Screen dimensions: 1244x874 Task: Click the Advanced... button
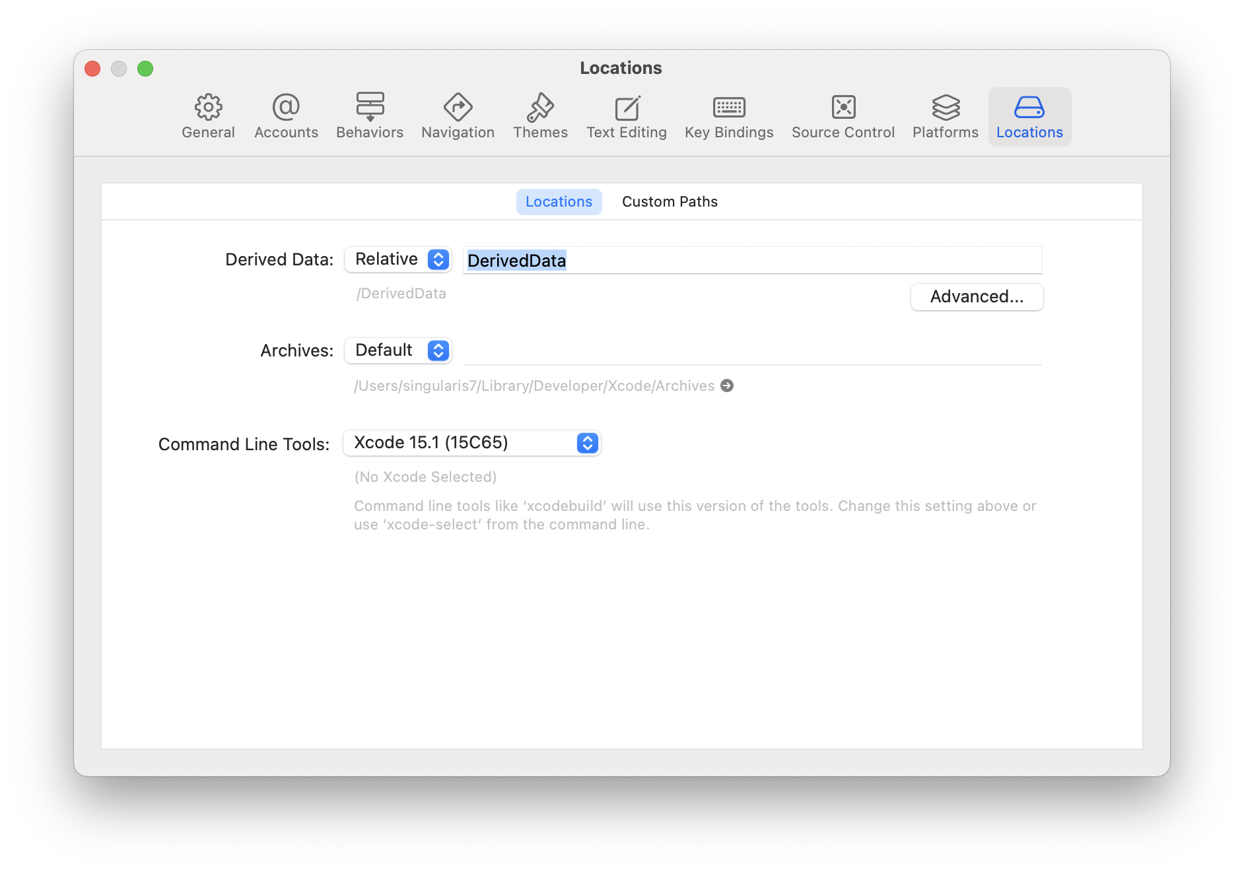tap(977, 297)
